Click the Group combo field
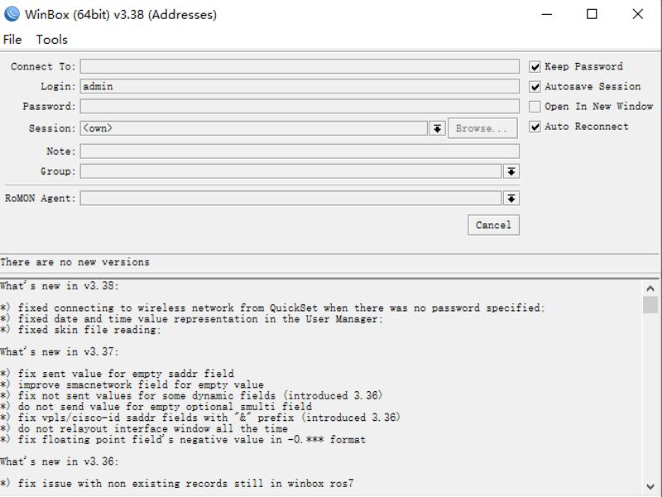 (x=291, y=171)
